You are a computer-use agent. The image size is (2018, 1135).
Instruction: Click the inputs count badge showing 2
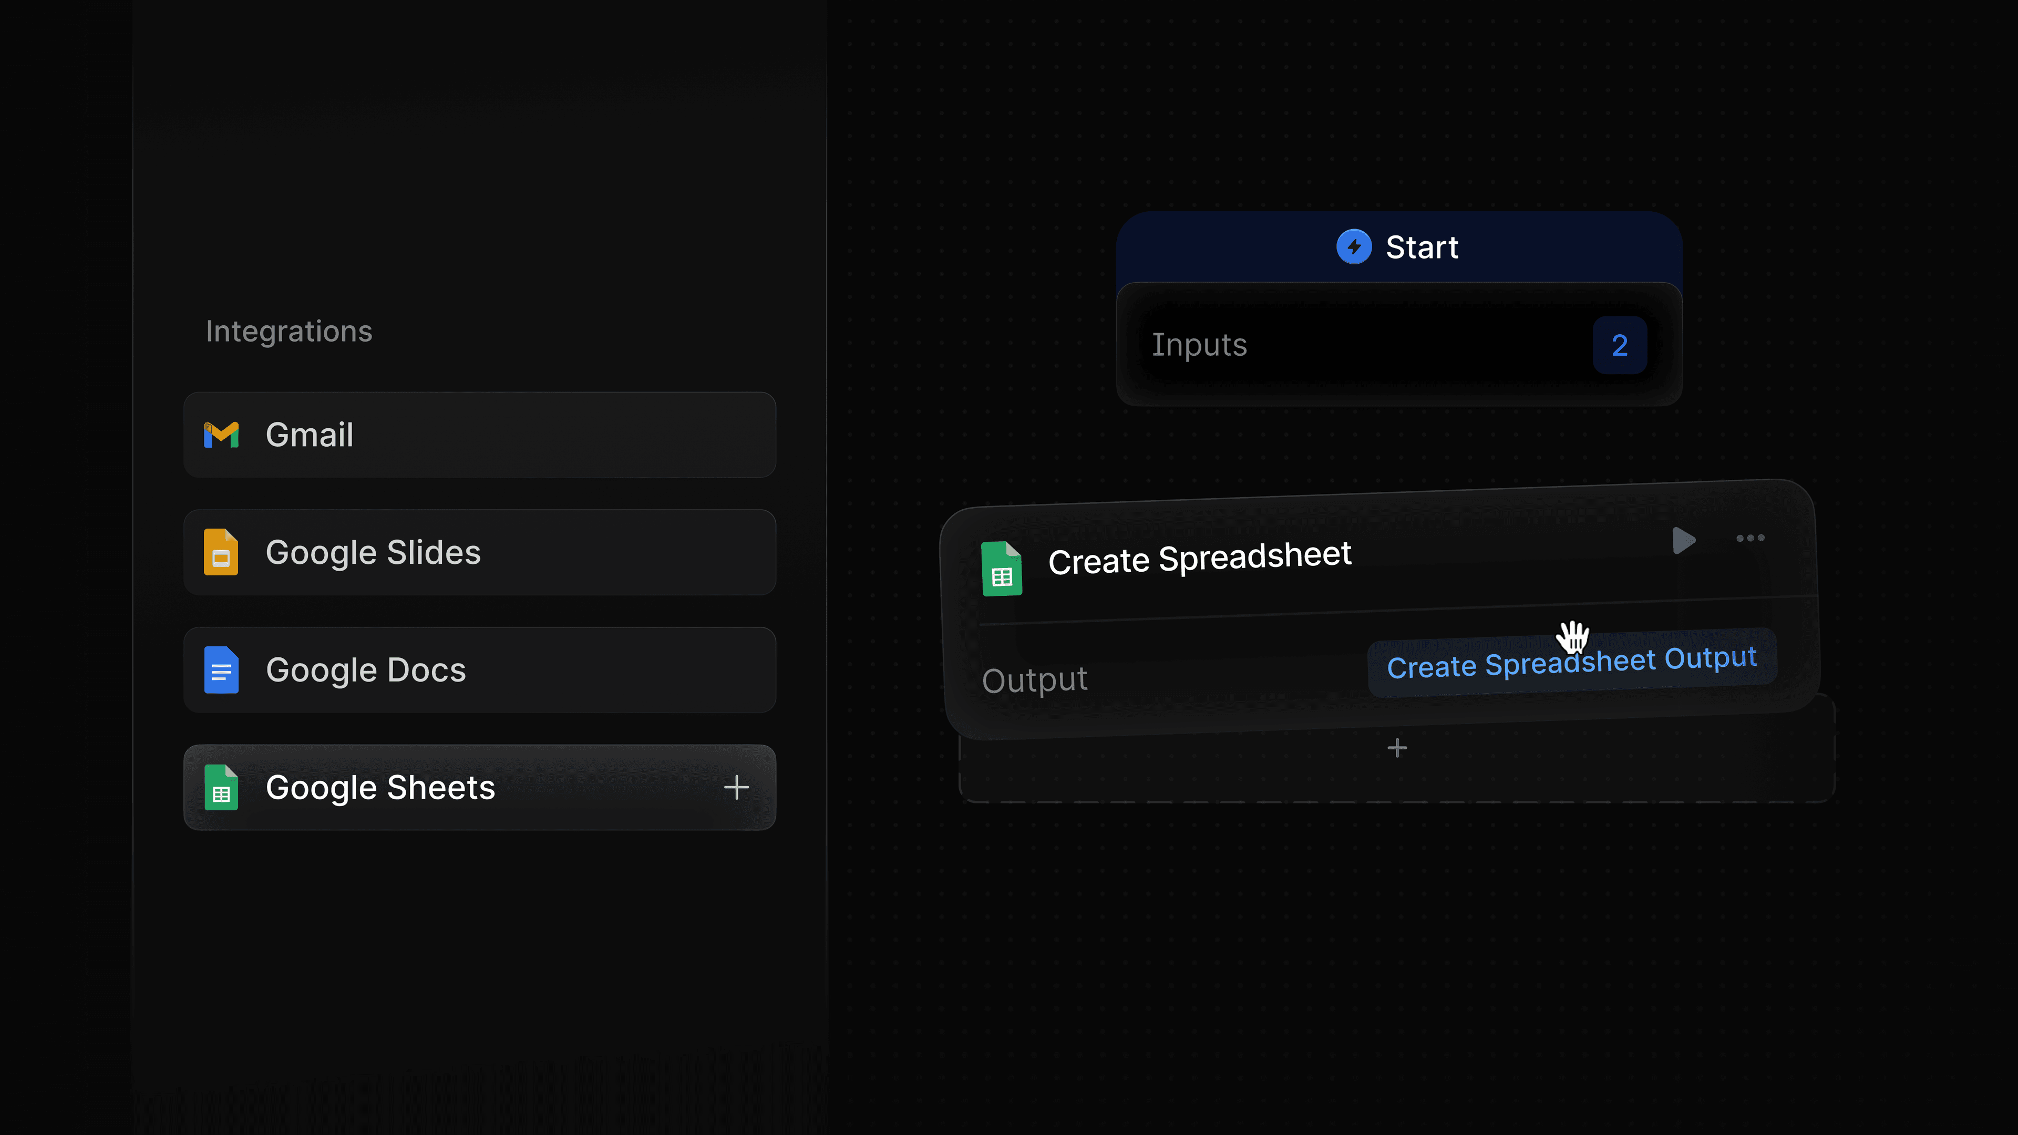1619,345
